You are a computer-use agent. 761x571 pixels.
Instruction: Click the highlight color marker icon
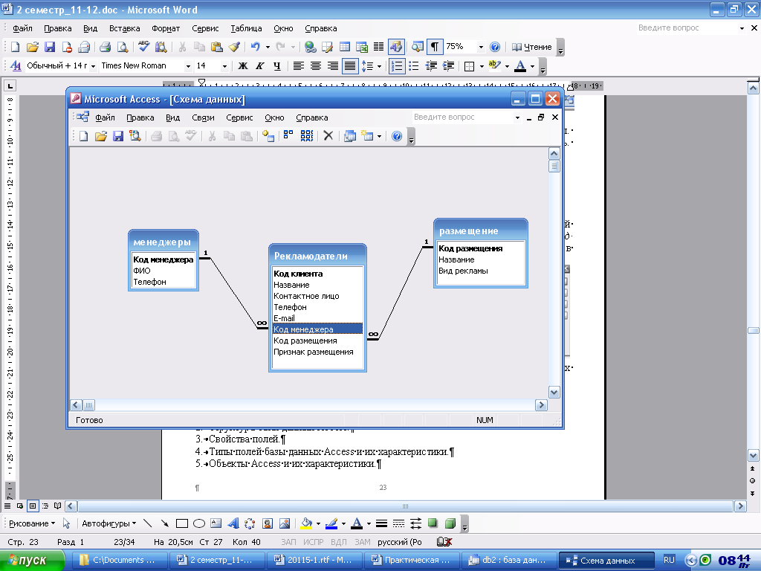pos(494,65)
